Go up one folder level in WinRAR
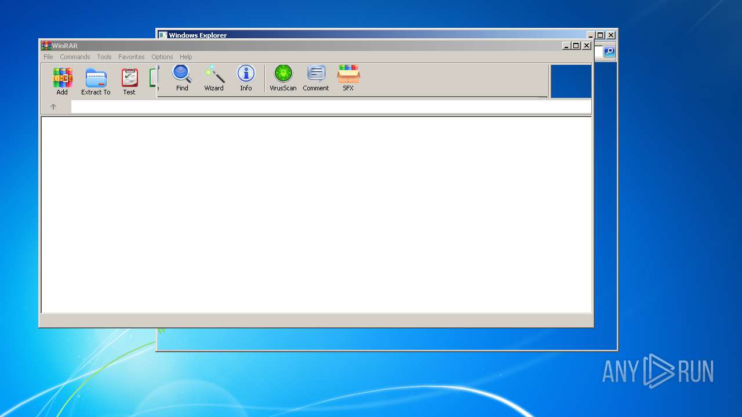Viewport: 742px width, 417px height. coord(53,107)
